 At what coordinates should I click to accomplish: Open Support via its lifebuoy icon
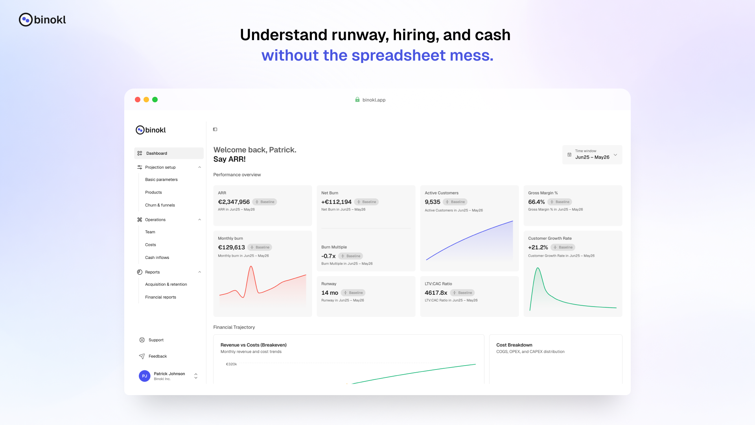(x=142, y=340)
